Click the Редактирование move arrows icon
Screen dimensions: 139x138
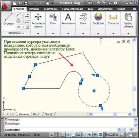coord(38,17)
